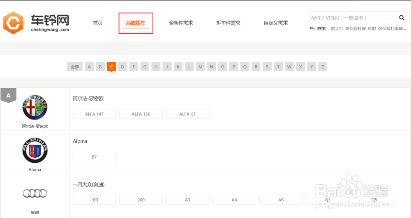The height and width of the screenshot is (218, 411).
Task: Open the Alfa Romeo brand logo
Action: click(35, 107)
